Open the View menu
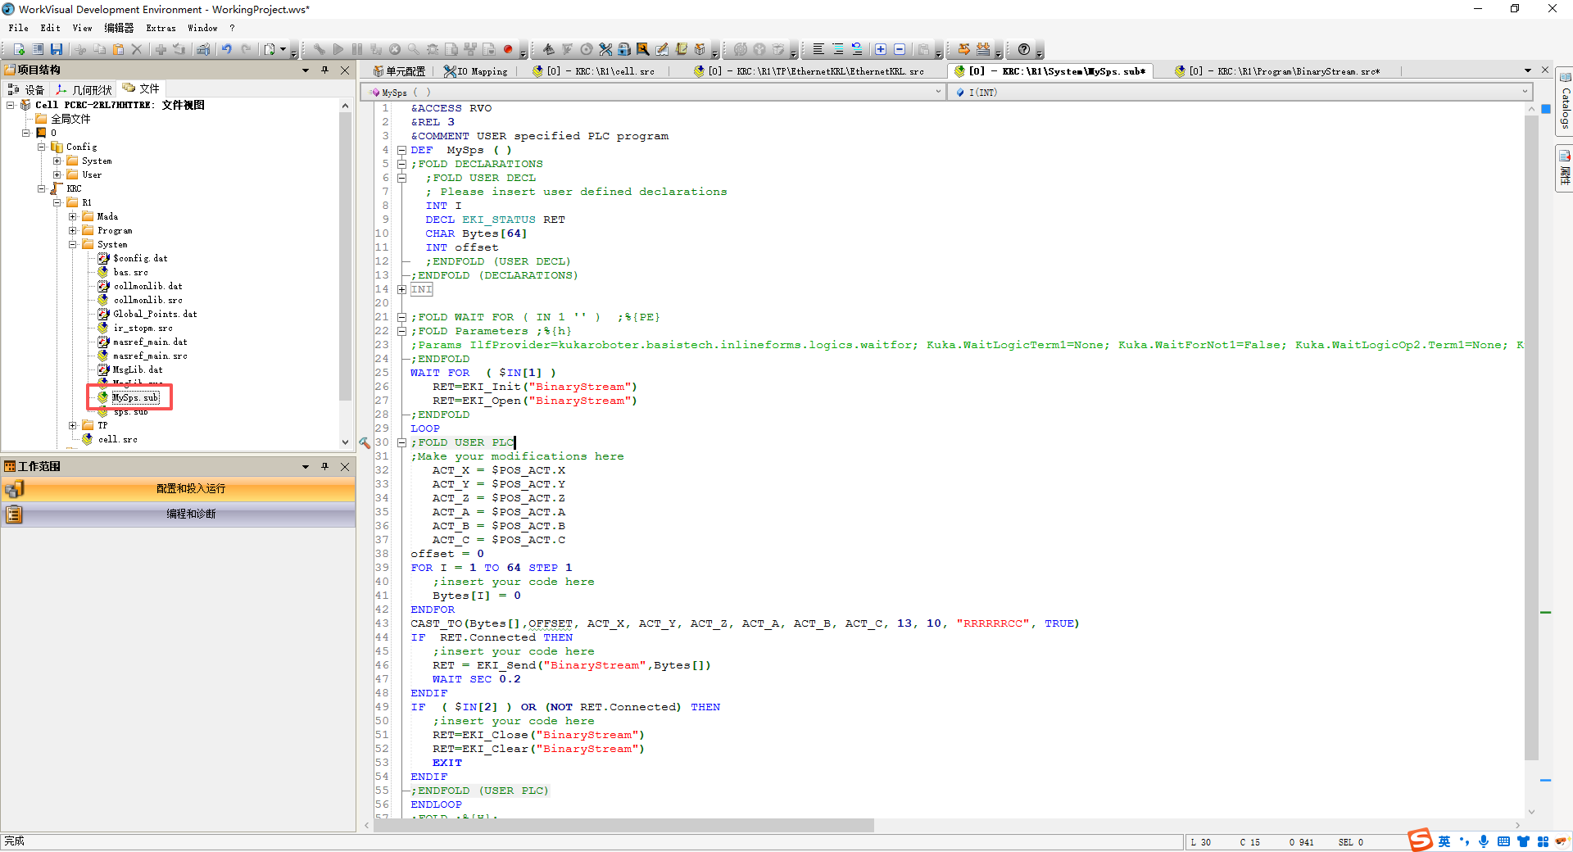Image resolution: width=1573 pixels, height=852 pixels. tap(82, 28)
